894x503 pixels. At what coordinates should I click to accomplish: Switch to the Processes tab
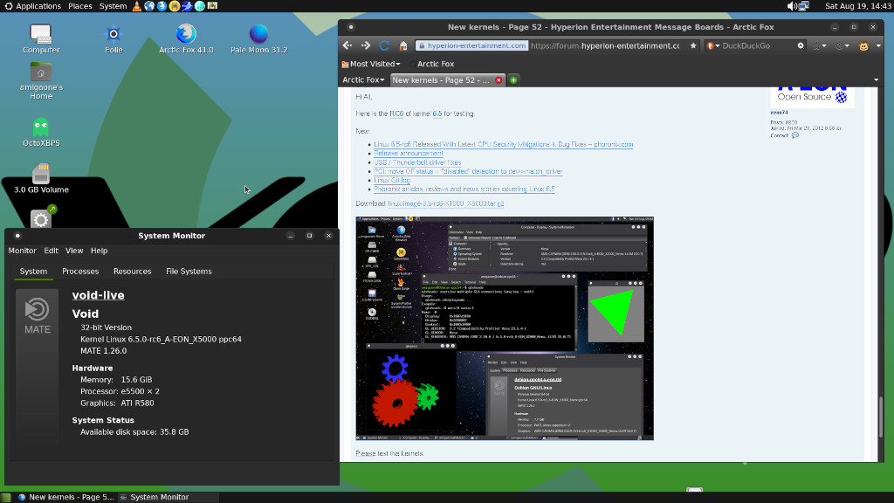point(80,272)
